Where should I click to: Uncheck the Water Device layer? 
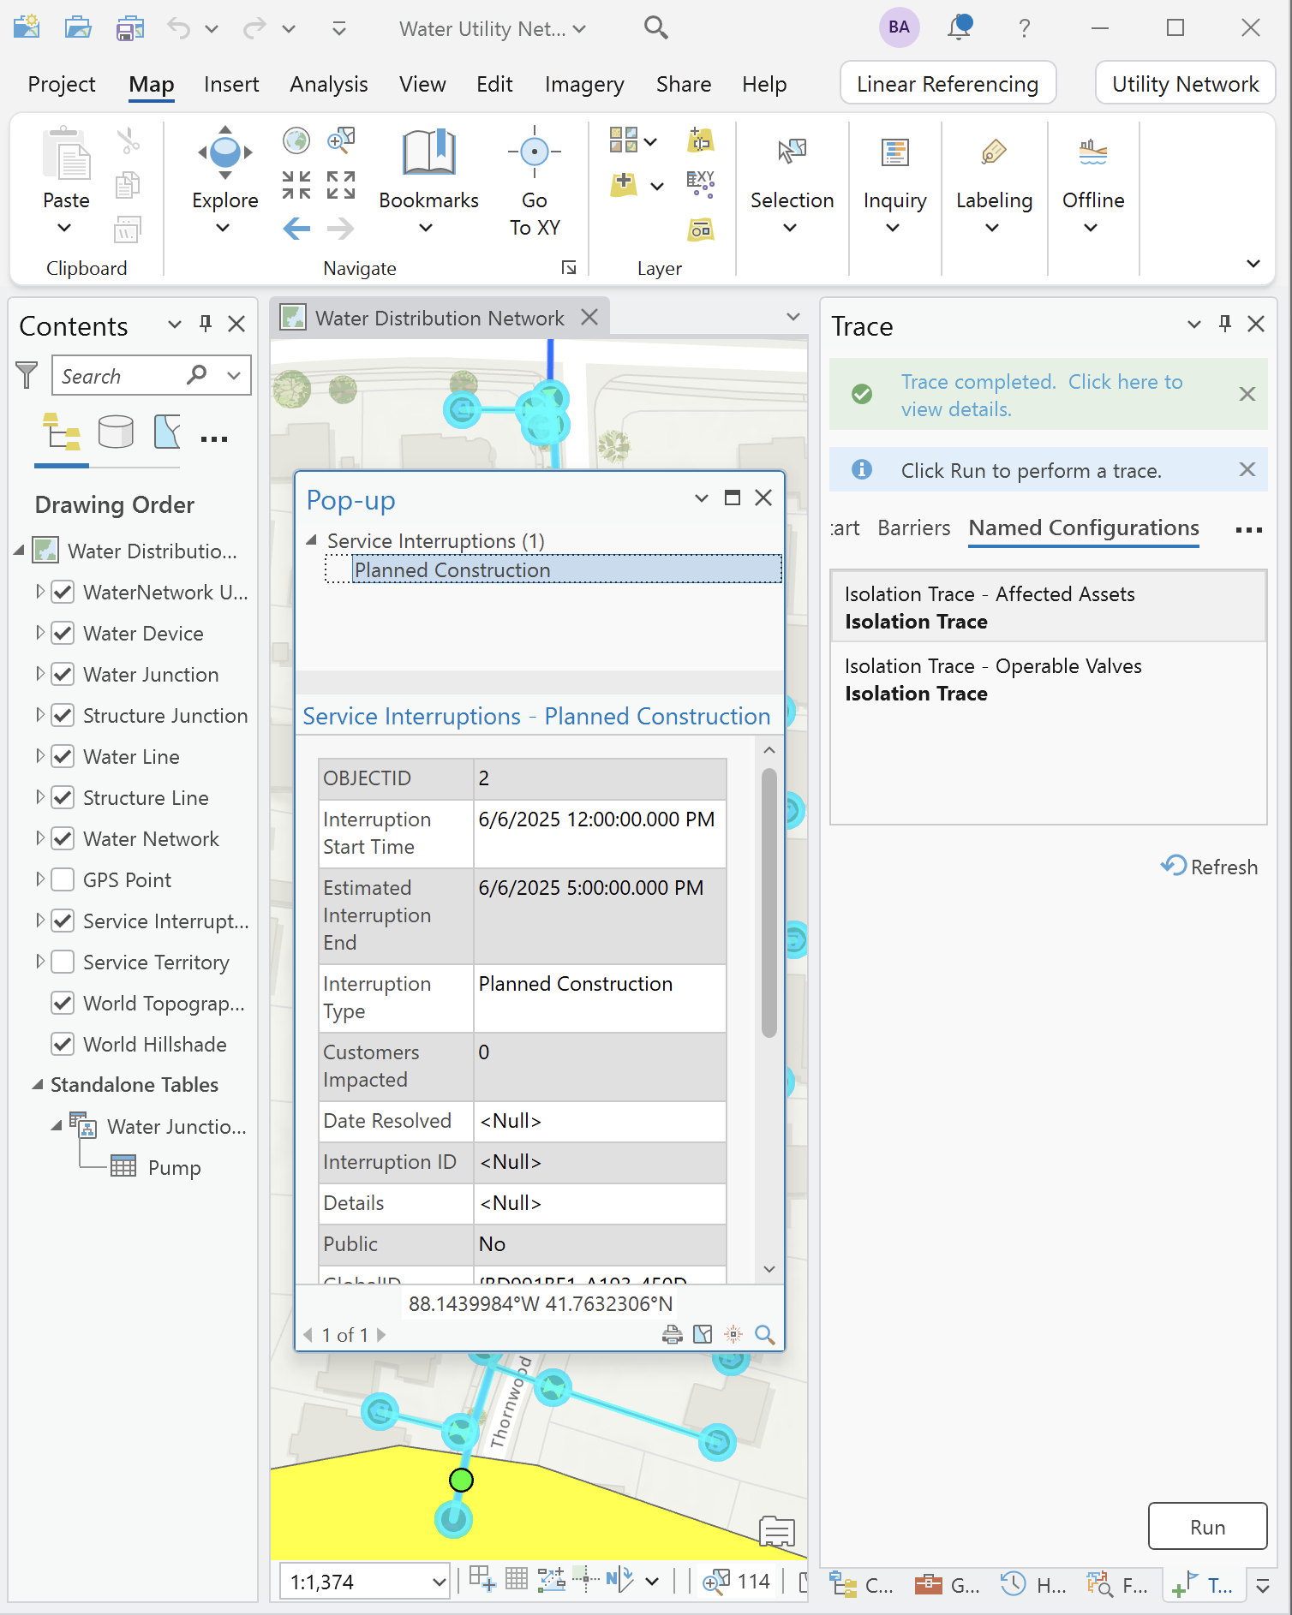pyautogui.click(x=63, y=634)
